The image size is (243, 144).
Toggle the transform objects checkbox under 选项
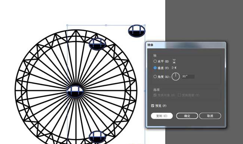[x=155, y=95]
